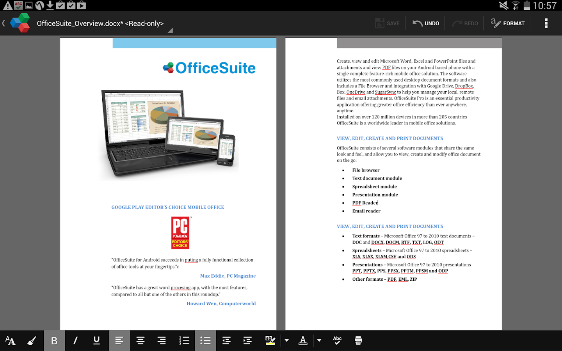Toggle underline formatting
Image resolution: width=562 pixels, height=351 pixels.
click(96, 340)
